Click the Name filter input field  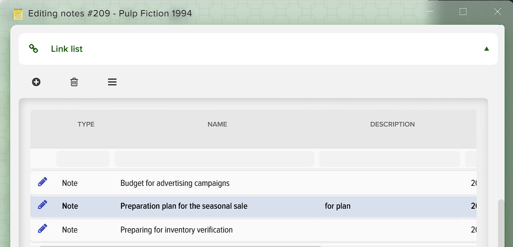coord(214,159)
